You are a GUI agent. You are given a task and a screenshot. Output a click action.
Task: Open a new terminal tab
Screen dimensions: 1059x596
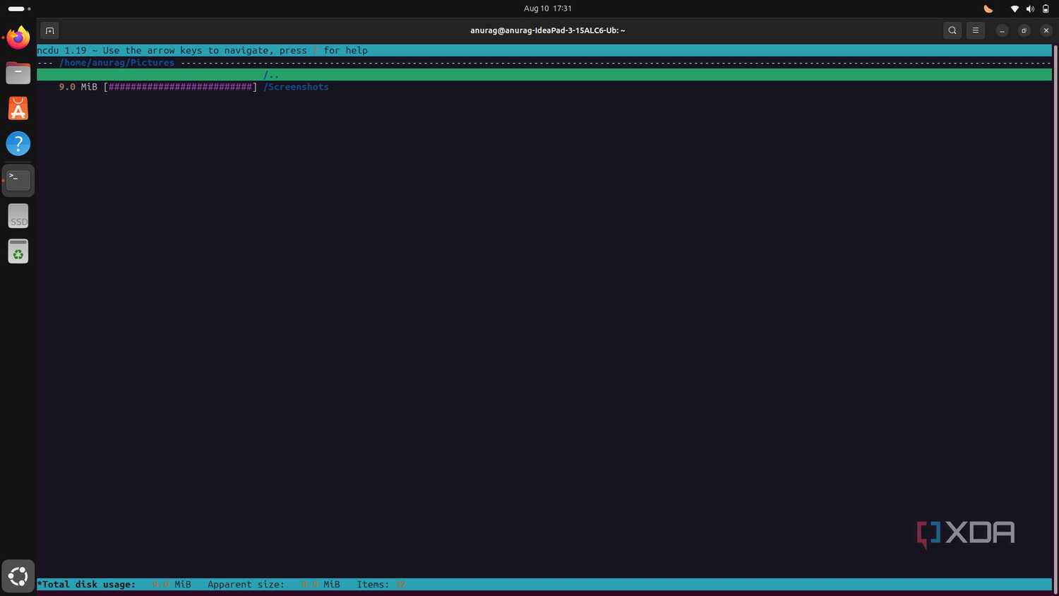tap(49, 30)
